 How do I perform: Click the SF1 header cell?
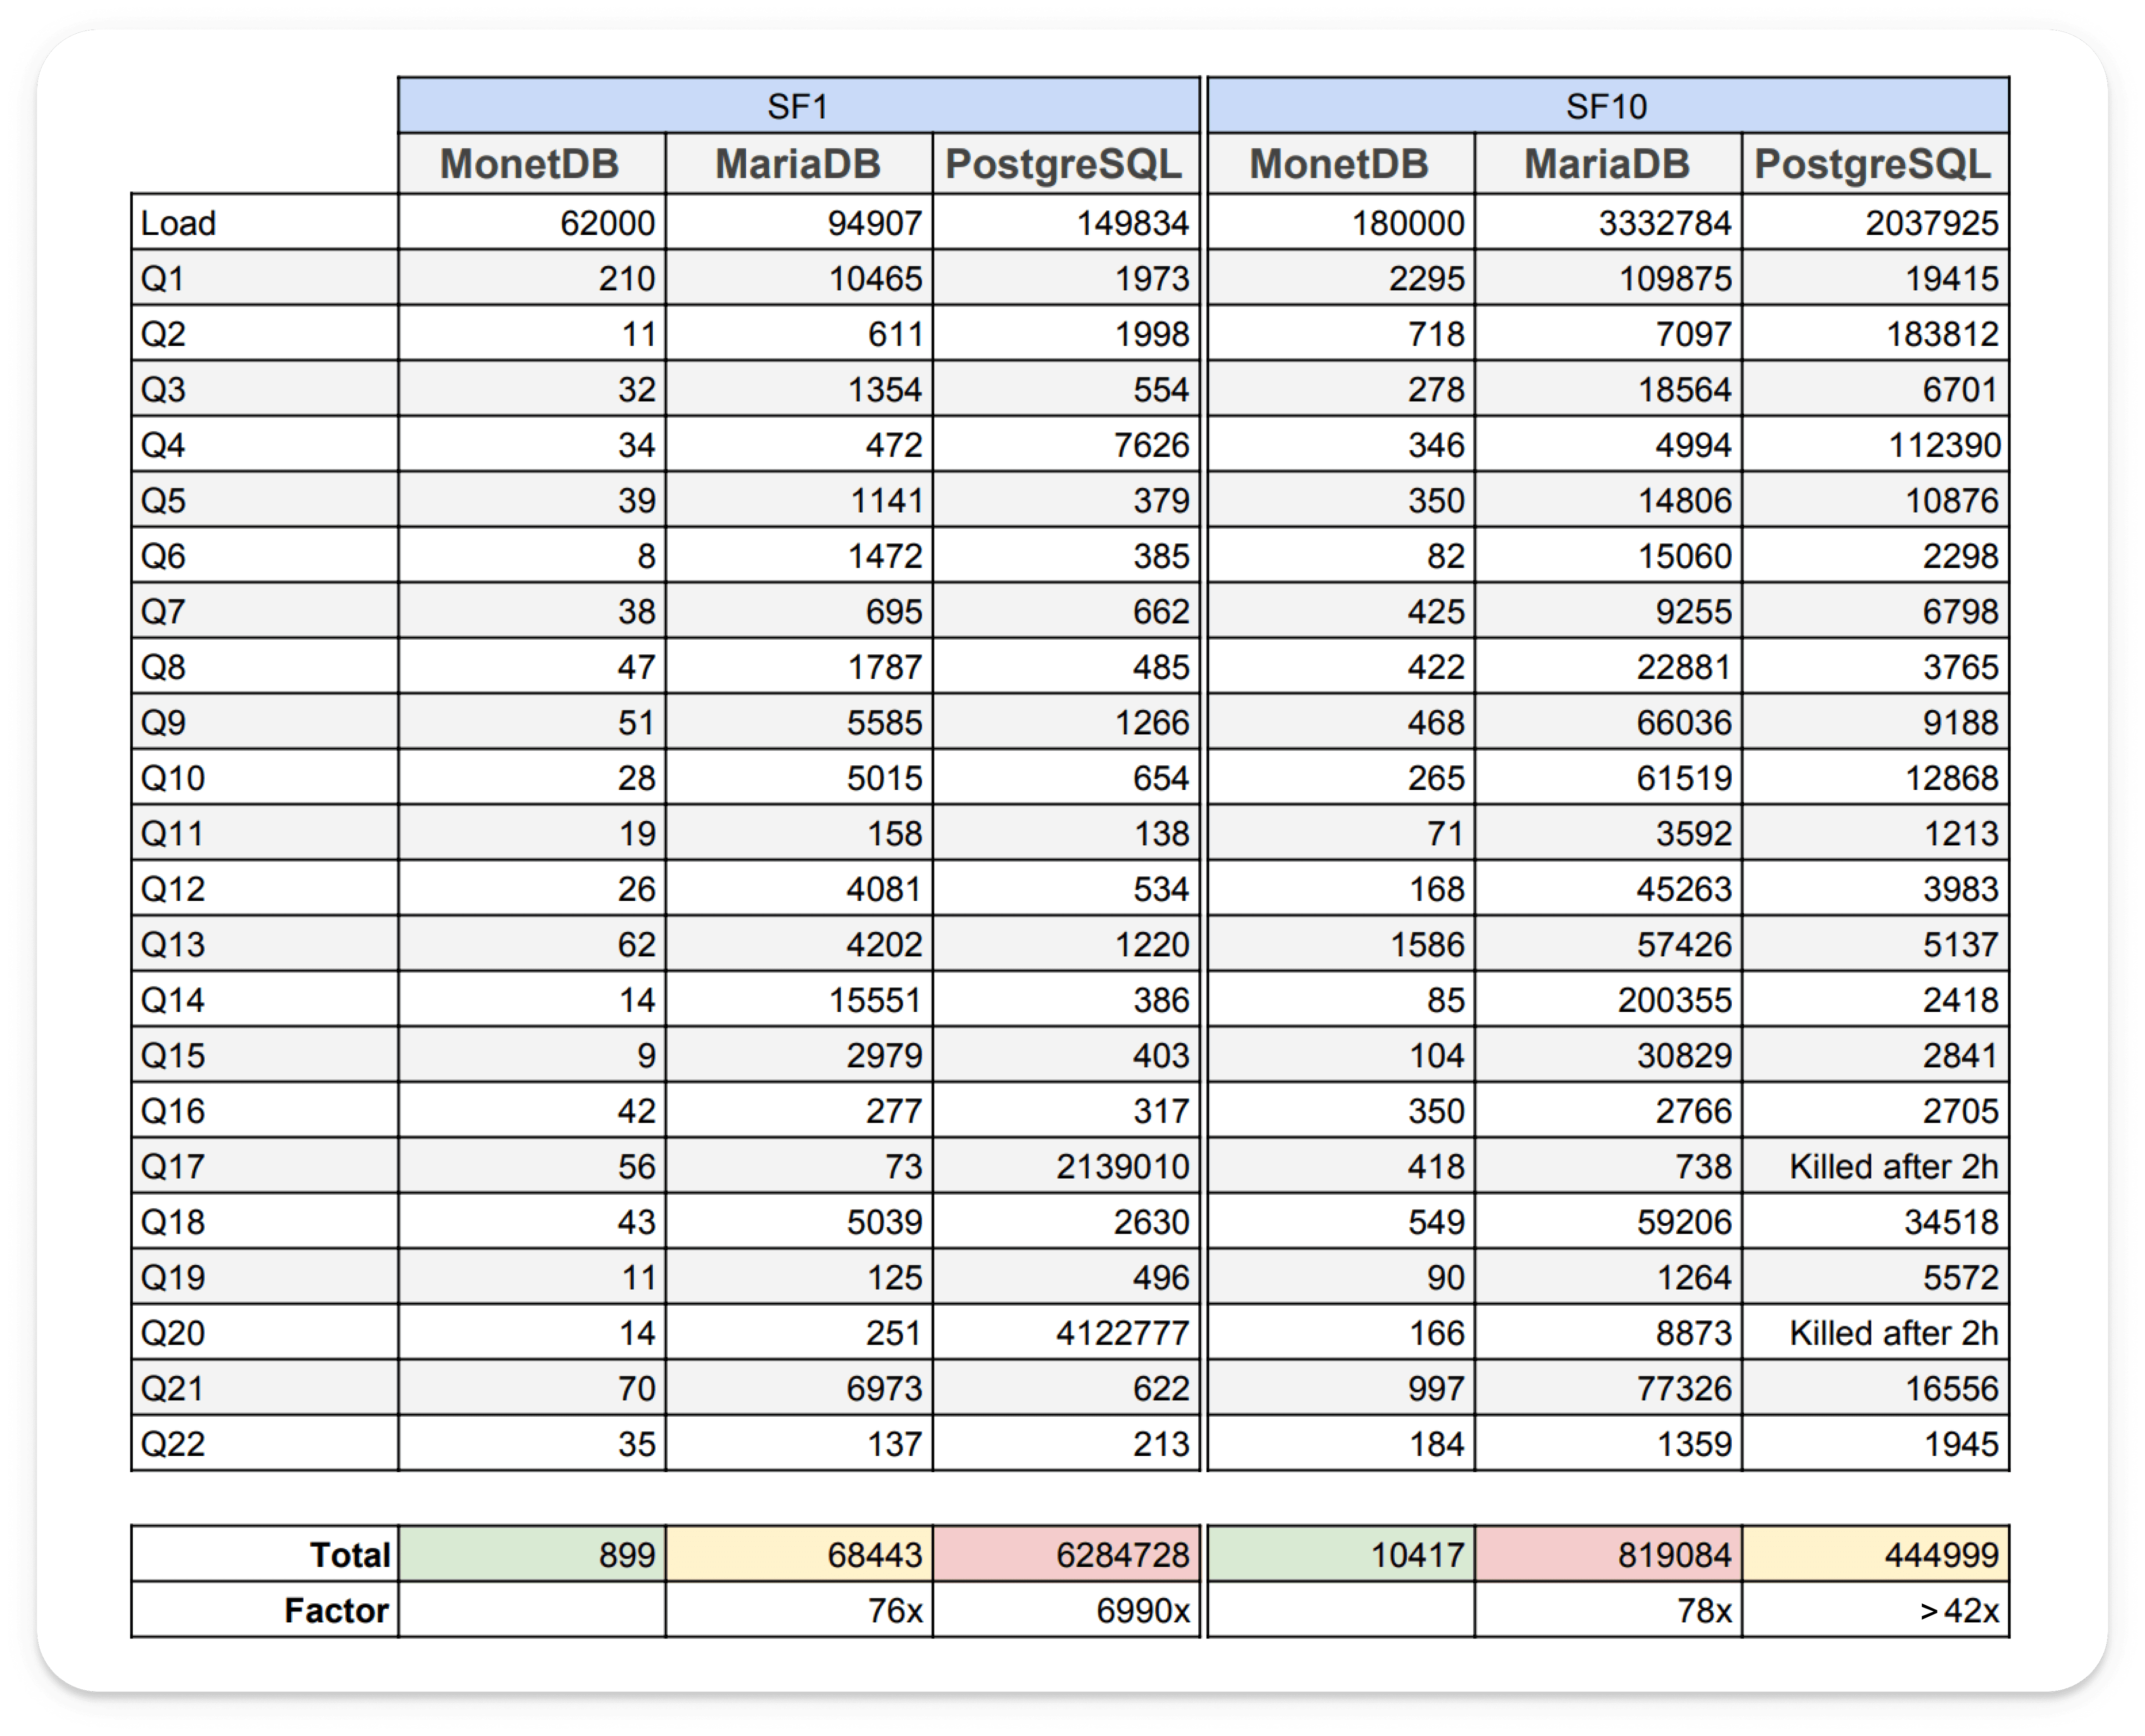(x=798, y=106)
